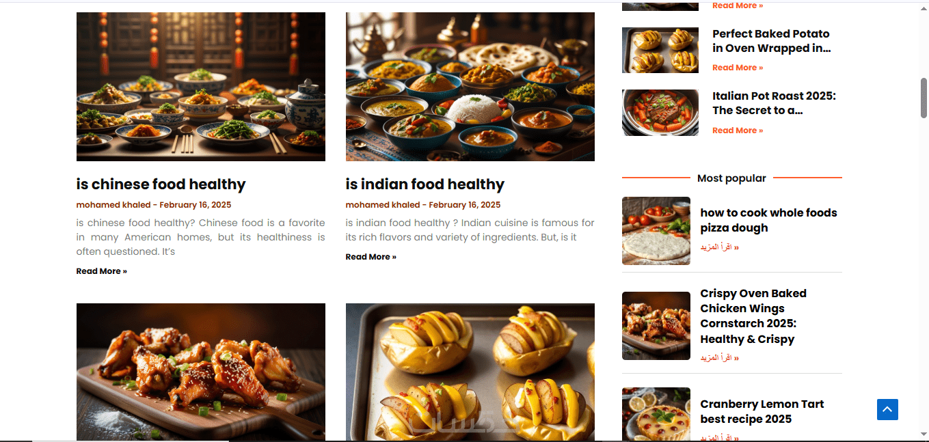Screen dimensions: 929x442
Task: Open 'Crispy Oven Baked Chicken Wings Cornstarch 2025' post
Action: [753, 316]
